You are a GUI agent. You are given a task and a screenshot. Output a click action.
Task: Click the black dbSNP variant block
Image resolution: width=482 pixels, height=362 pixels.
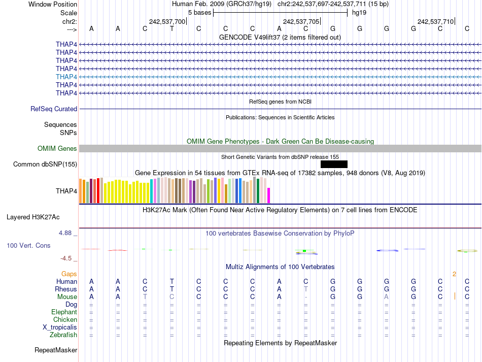[334, 164]
